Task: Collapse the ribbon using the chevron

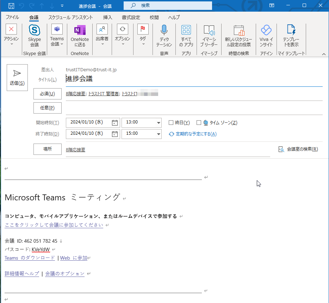Action: (324, 54)
